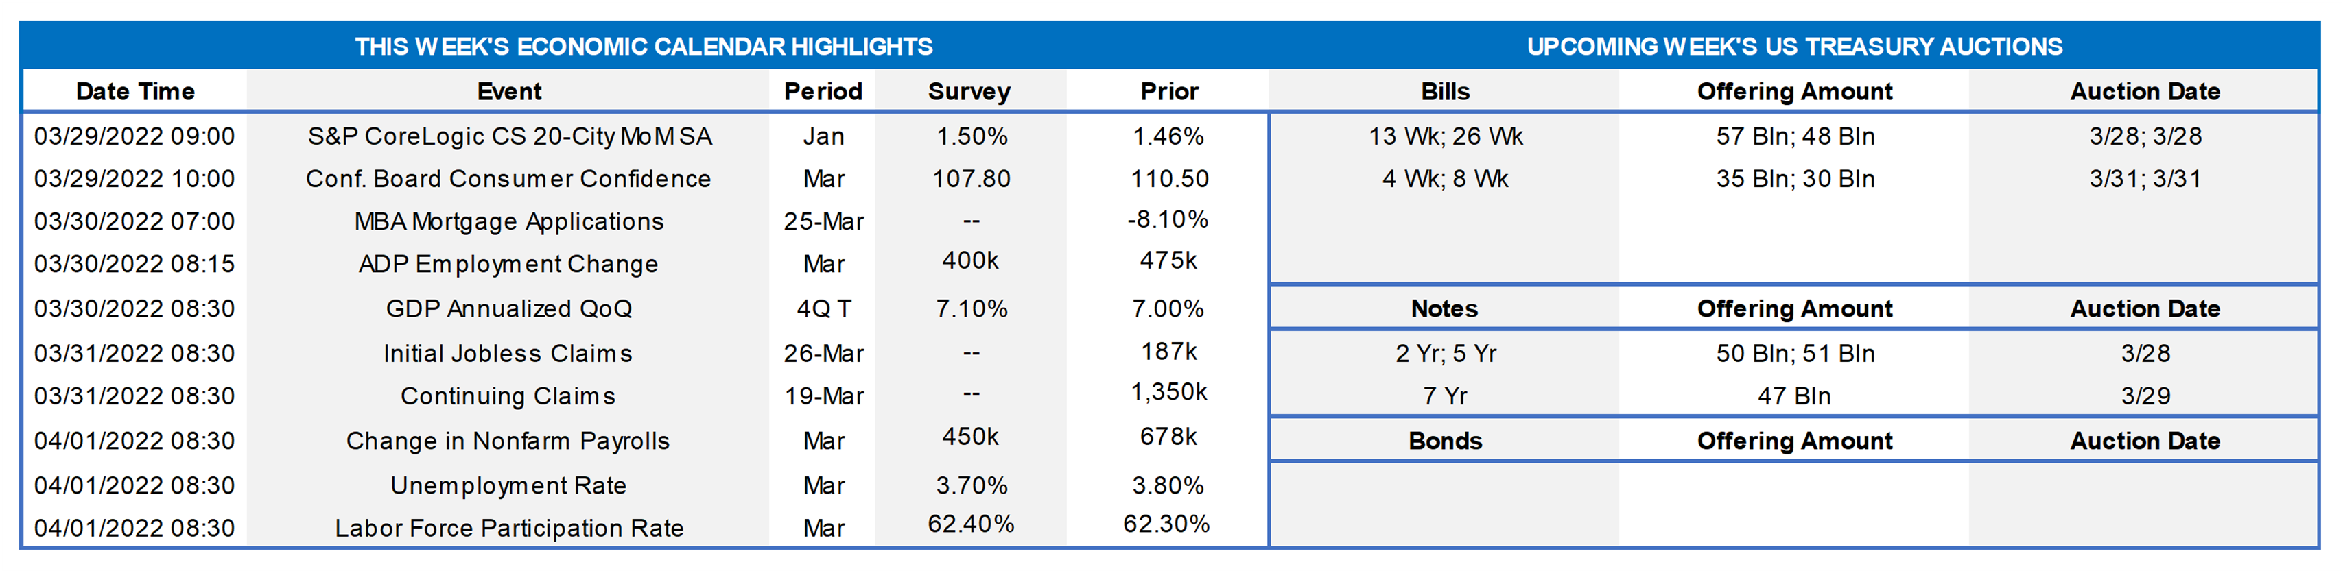Screen dimensions: 2343x571
Task: Click GDP Annualized QoQ event cell
Action: point(508,308)
